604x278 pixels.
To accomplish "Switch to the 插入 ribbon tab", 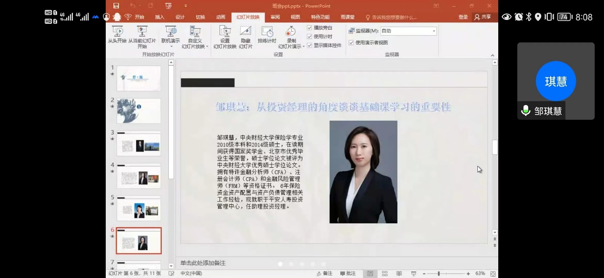I will tap(160, 17).
